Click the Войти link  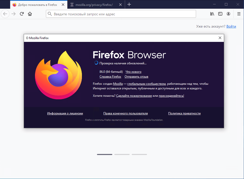point(231,26)
